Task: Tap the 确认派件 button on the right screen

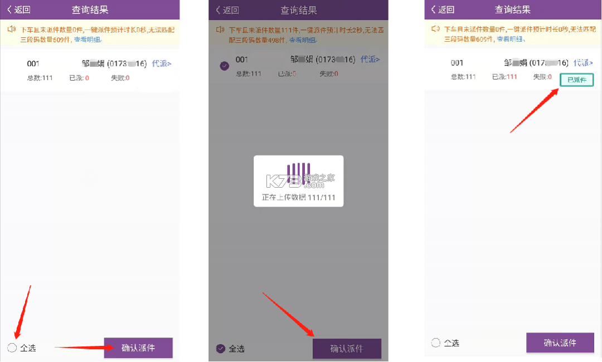Action: pyautogui.click(x=560, y=343)
